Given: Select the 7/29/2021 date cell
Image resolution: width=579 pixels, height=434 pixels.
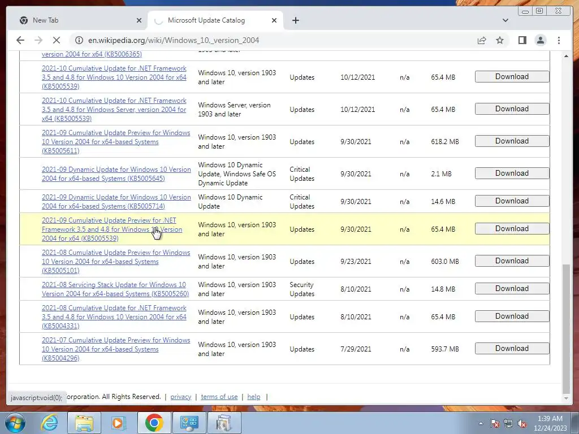Looking at the screenshot, I should point(356,349).
